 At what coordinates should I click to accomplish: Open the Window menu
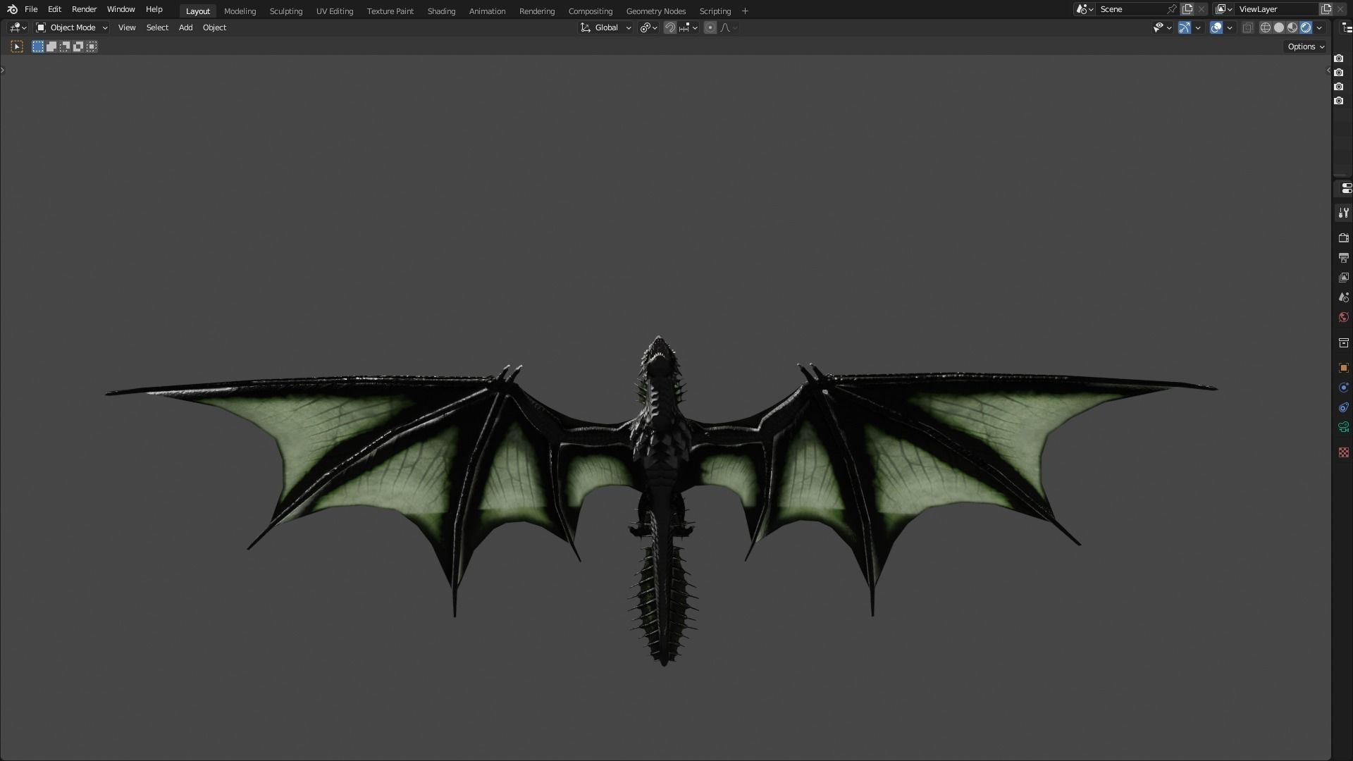(121, 9)
